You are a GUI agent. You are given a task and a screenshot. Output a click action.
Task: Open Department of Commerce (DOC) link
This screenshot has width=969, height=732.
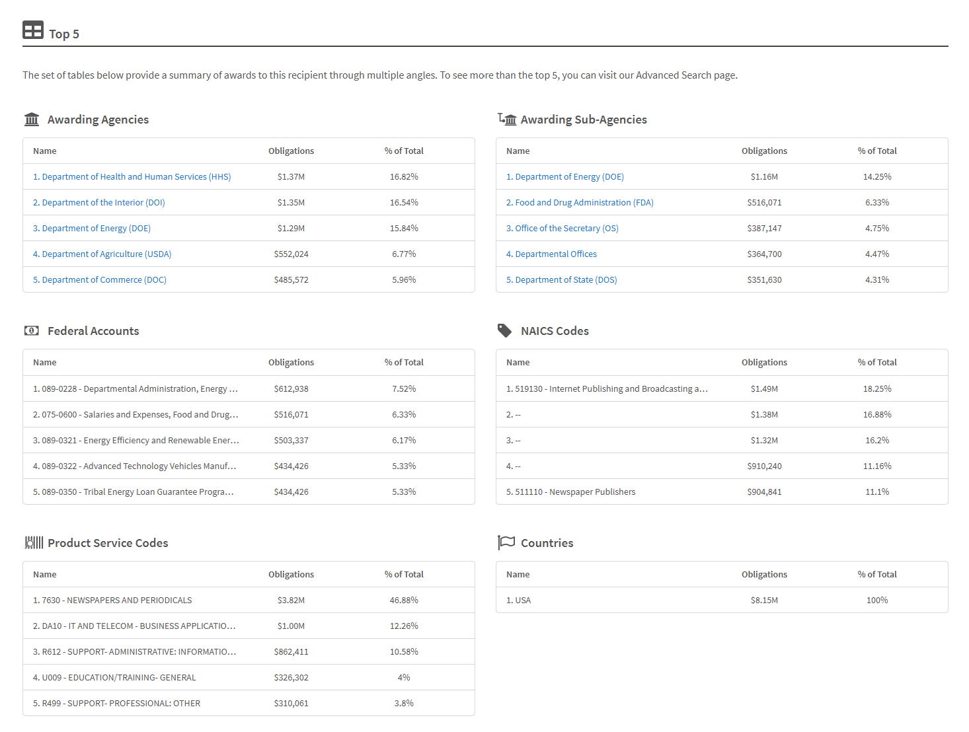pos(99,280)
